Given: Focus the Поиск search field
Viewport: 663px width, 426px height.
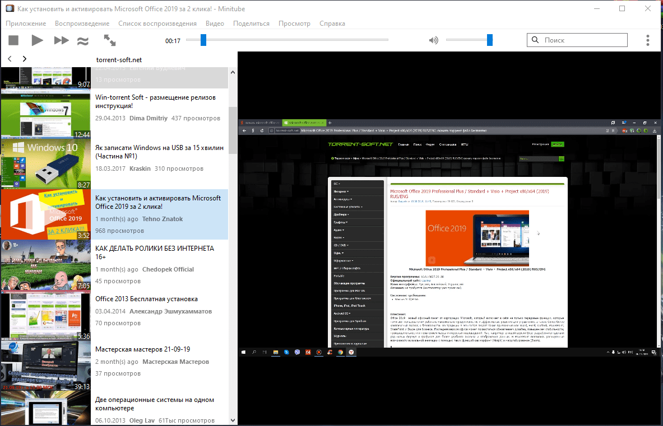Looking at the screenshot, I should coord(577,40).
